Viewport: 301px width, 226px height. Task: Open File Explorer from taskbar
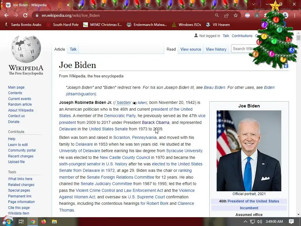[x=54, y=222]
